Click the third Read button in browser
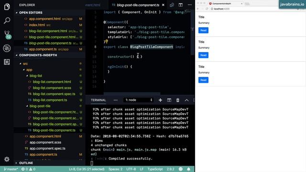 (203, 80)
